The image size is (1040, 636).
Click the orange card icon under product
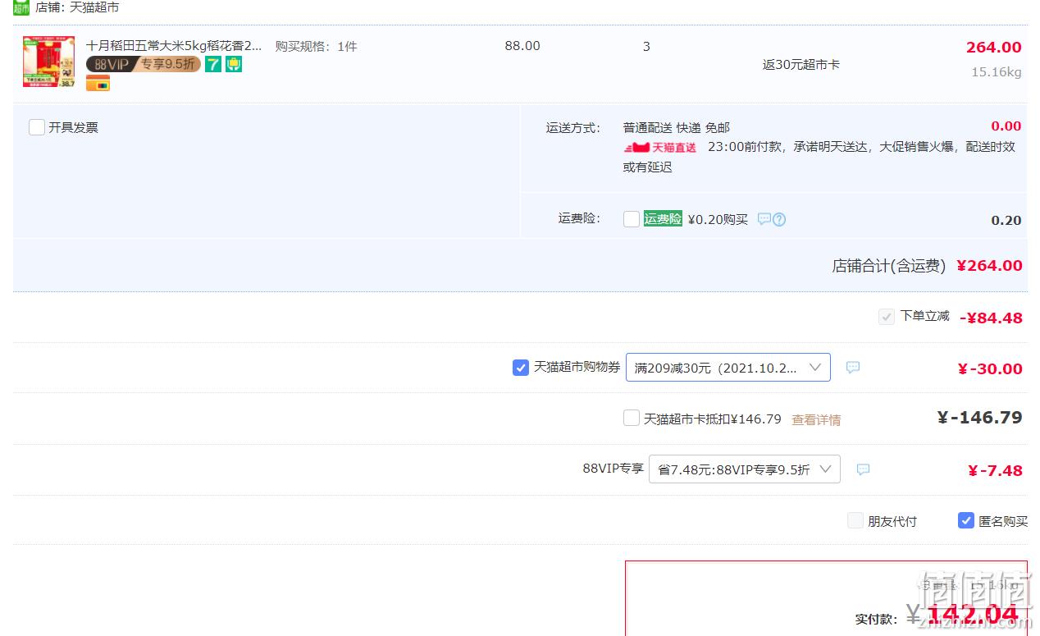(98, 83)
